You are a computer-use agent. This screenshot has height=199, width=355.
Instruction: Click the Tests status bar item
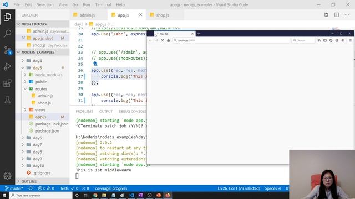(64, 188)
